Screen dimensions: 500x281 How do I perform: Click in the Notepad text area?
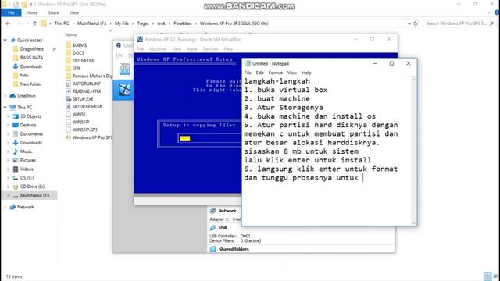[x=327, y=151]
